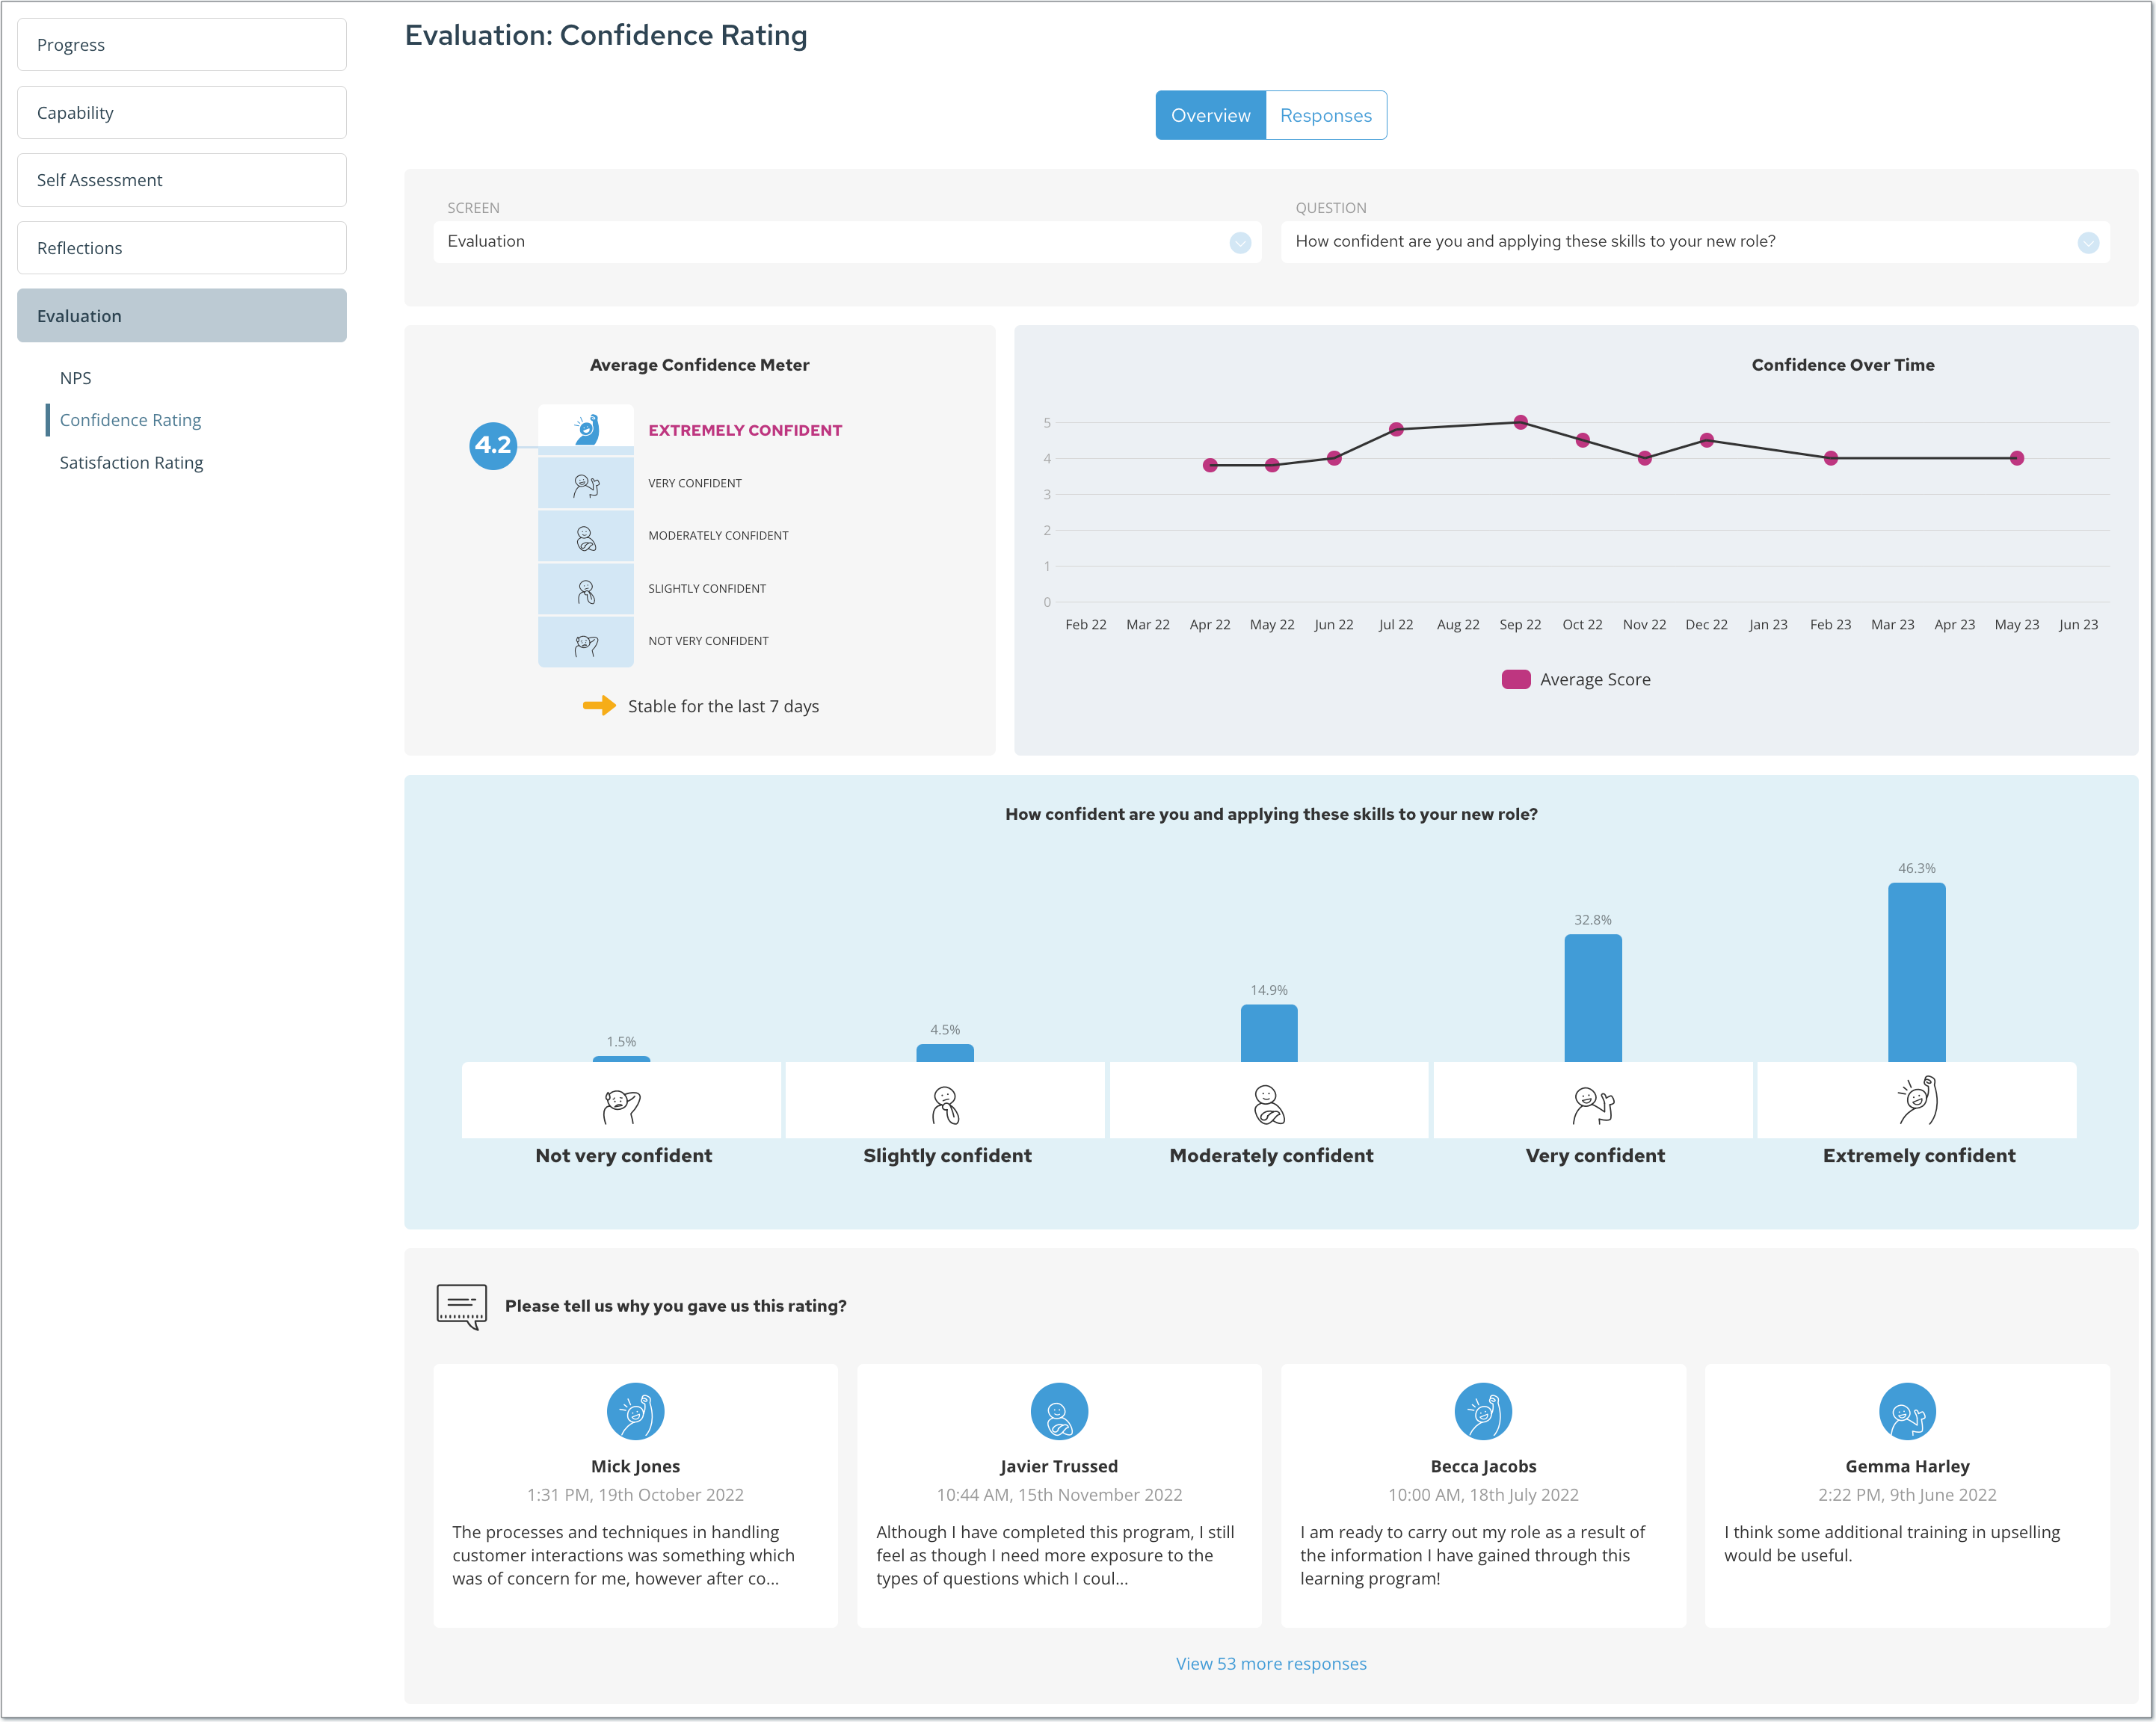This screenshot has height=1722, width=2156.
Task: Click the May 23 data point
Action: coord(2017,458)
